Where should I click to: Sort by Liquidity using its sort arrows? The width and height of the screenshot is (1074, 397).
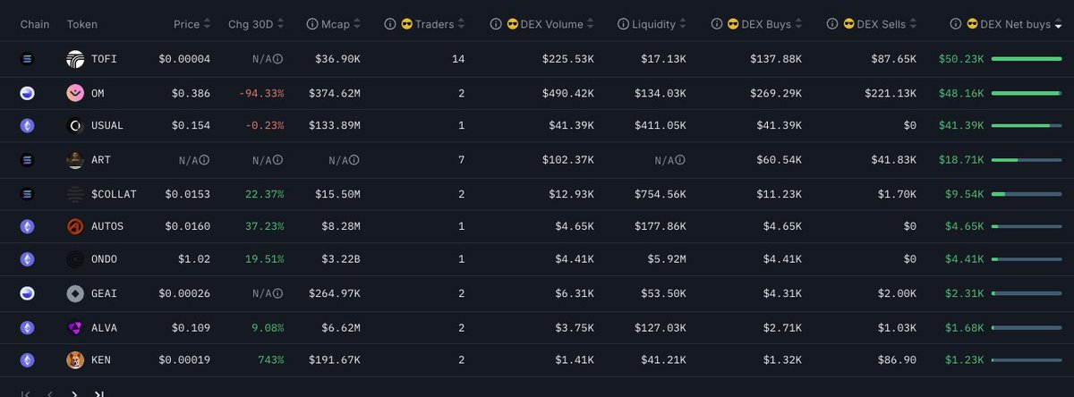click(683, 24)
